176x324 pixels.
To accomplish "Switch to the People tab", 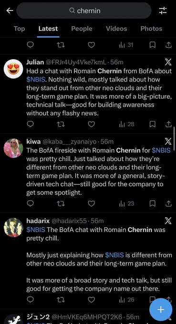I will tap(82, 29).
